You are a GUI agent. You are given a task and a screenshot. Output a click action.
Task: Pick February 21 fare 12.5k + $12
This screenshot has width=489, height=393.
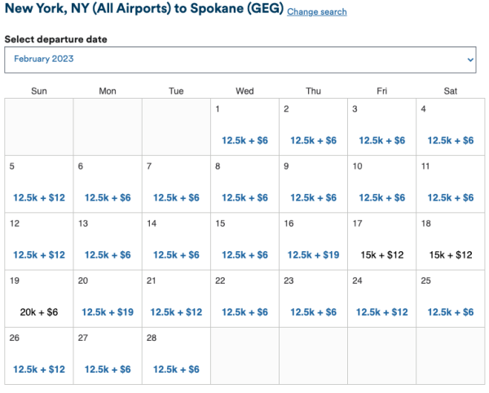click(176, 311)
